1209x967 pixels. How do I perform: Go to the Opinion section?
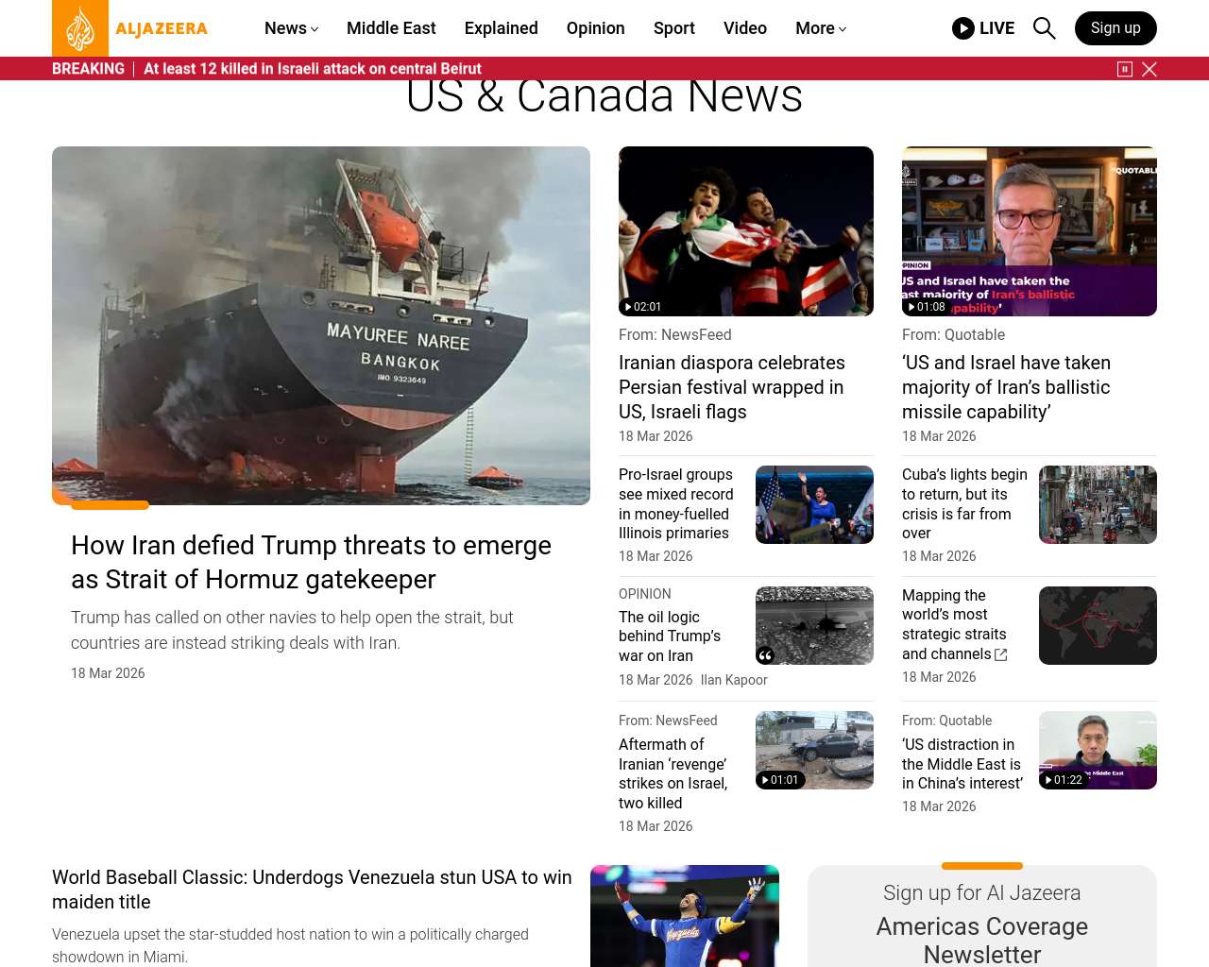click(595, 28)
